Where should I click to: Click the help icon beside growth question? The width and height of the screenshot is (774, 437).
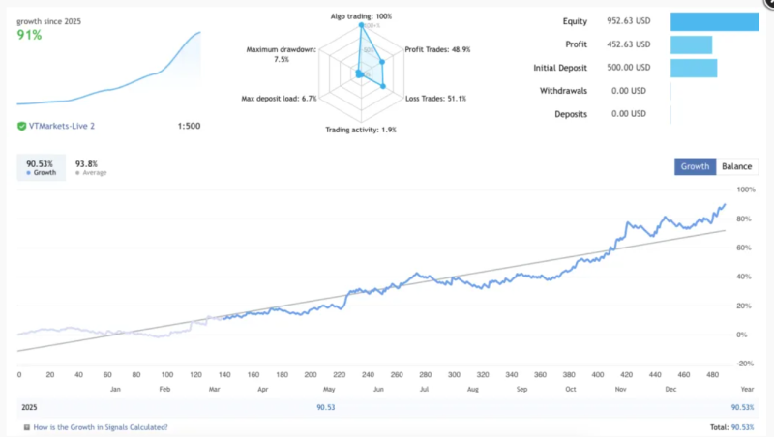[x=26, y=426]
